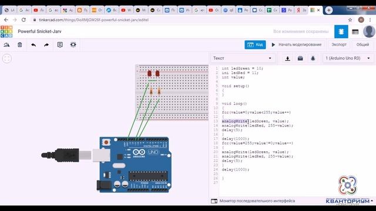Click the Arduino reset button
This screenshot has width=376, height=211.
pyautogui.click(x=106, y=142)
